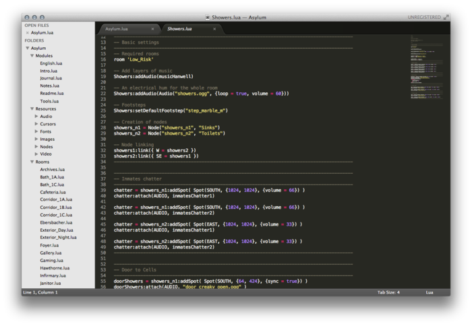The height and width of the screenshot is (326, 472).
Task: Open Corridor_1C.lua file
Action: pos(56,215)
